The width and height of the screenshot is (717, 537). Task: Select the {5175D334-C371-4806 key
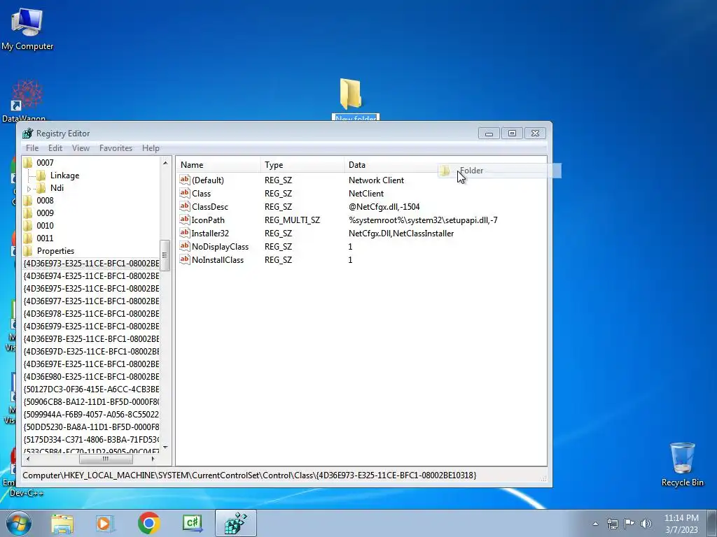[91, 439]
